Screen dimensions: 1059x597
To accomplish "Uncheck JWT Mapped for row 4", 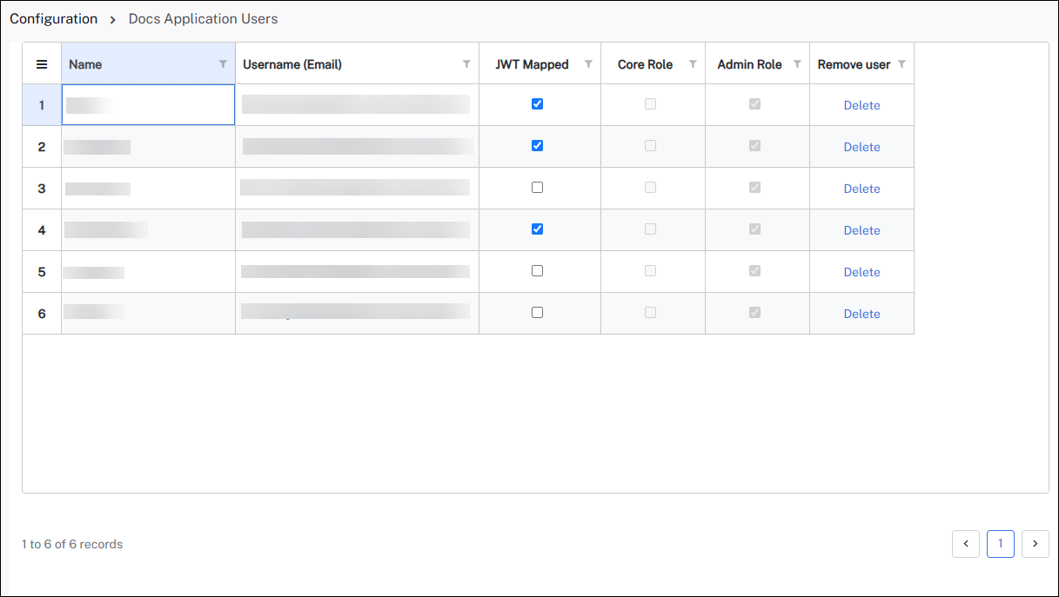I will pos(537,229).
